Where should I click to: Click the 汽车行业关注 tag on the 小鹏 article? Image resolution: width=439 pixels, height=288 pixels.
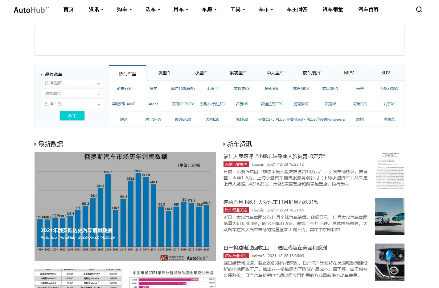pos(236,165)
